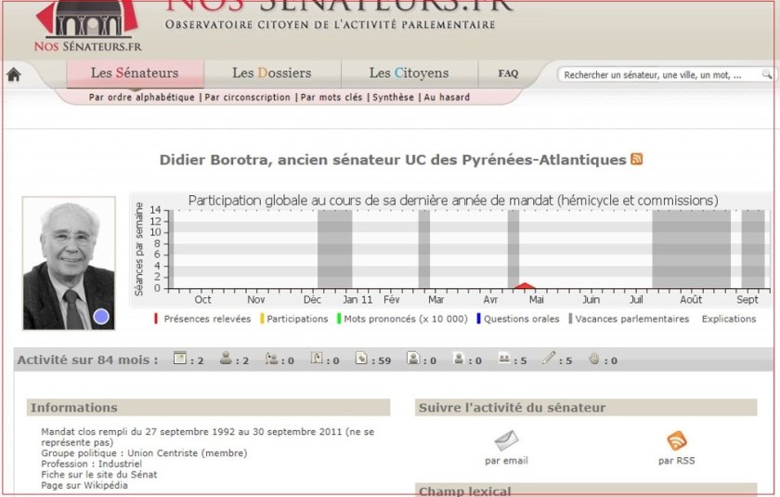Screen dimensions: 780x497
Task: Switch to the Les Dossiers tab
Action: pos(271,73)
